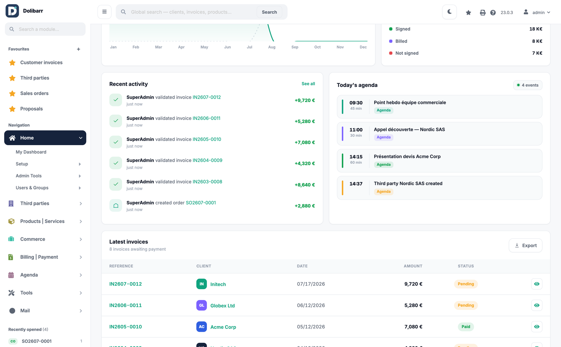Click the Third parties building icon
The height and width of the screenshot is (347, 561).
(x=11, y=203)
